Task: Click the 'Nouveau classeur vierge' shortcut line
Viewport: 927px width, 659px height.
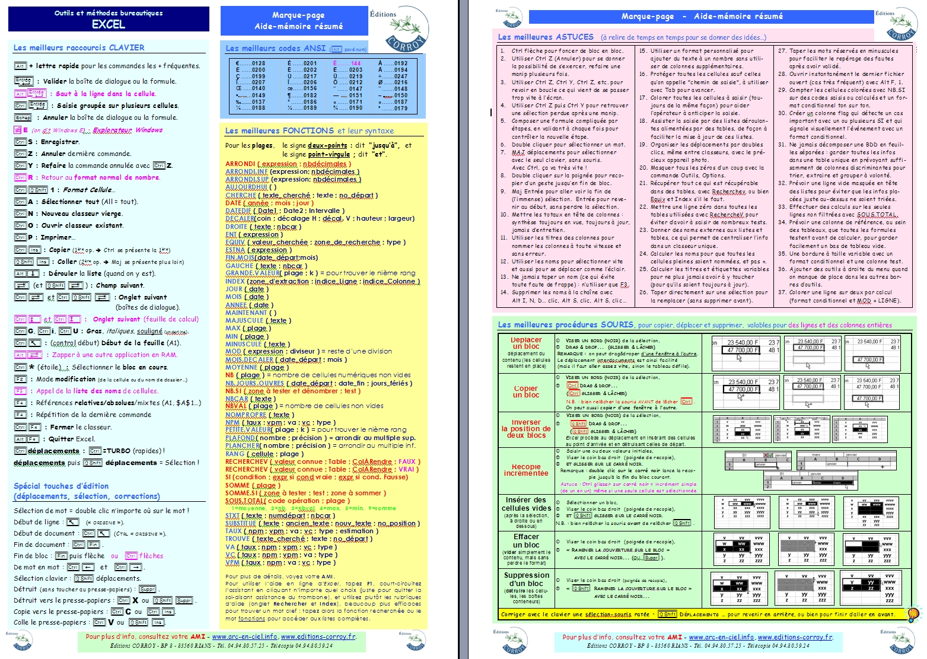Action: click(69, 214)
